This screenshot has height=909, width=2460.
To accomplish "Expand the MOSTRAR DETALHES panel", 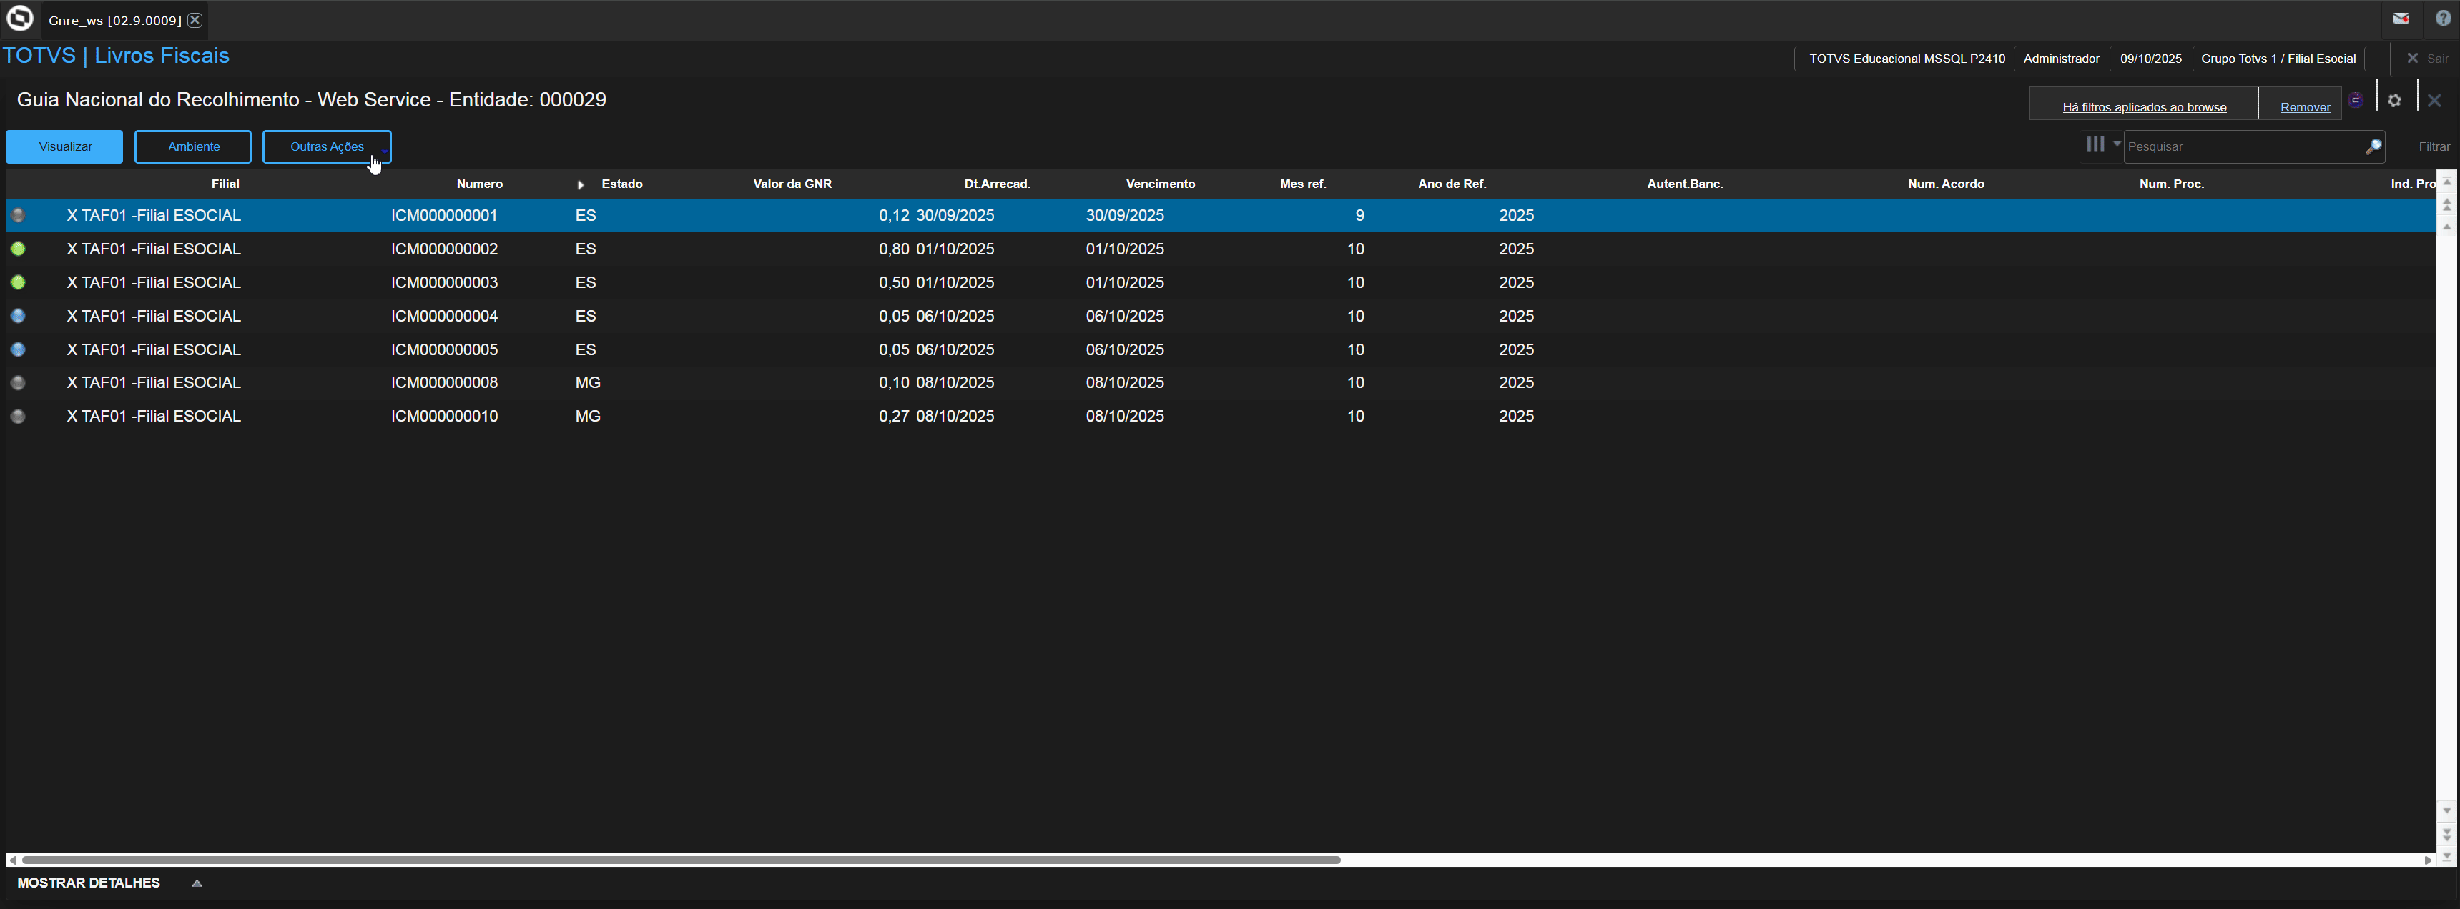I will 197,883.
